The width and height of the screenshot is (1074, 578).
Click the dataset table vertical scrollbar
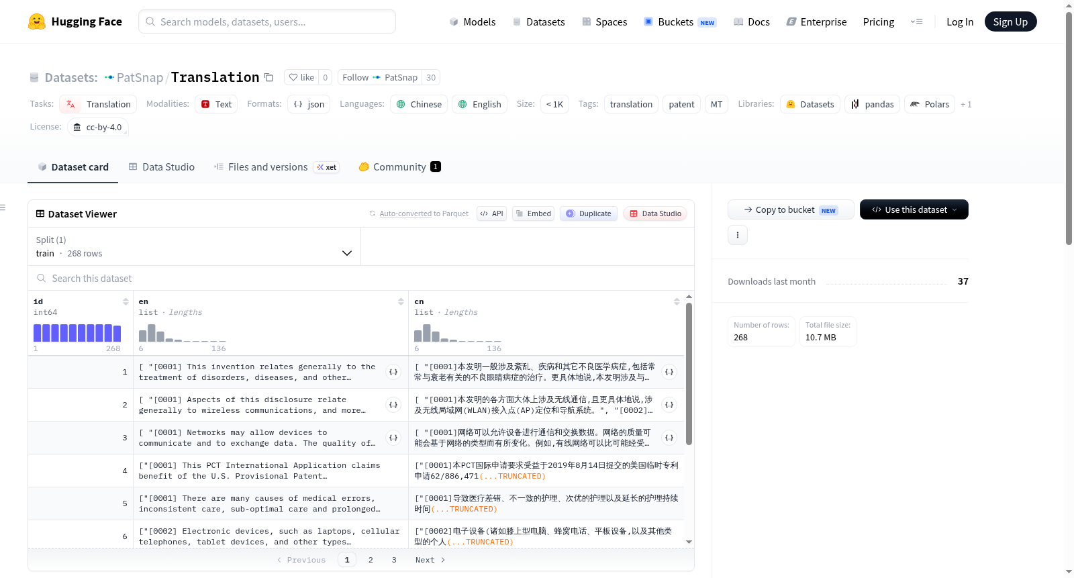(x=689, y=373)
